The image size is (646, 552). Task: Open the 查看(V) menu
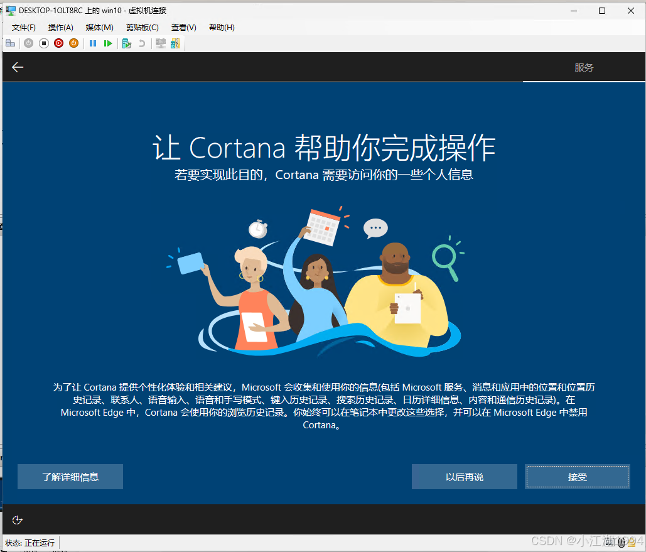[x=184, y=28]
